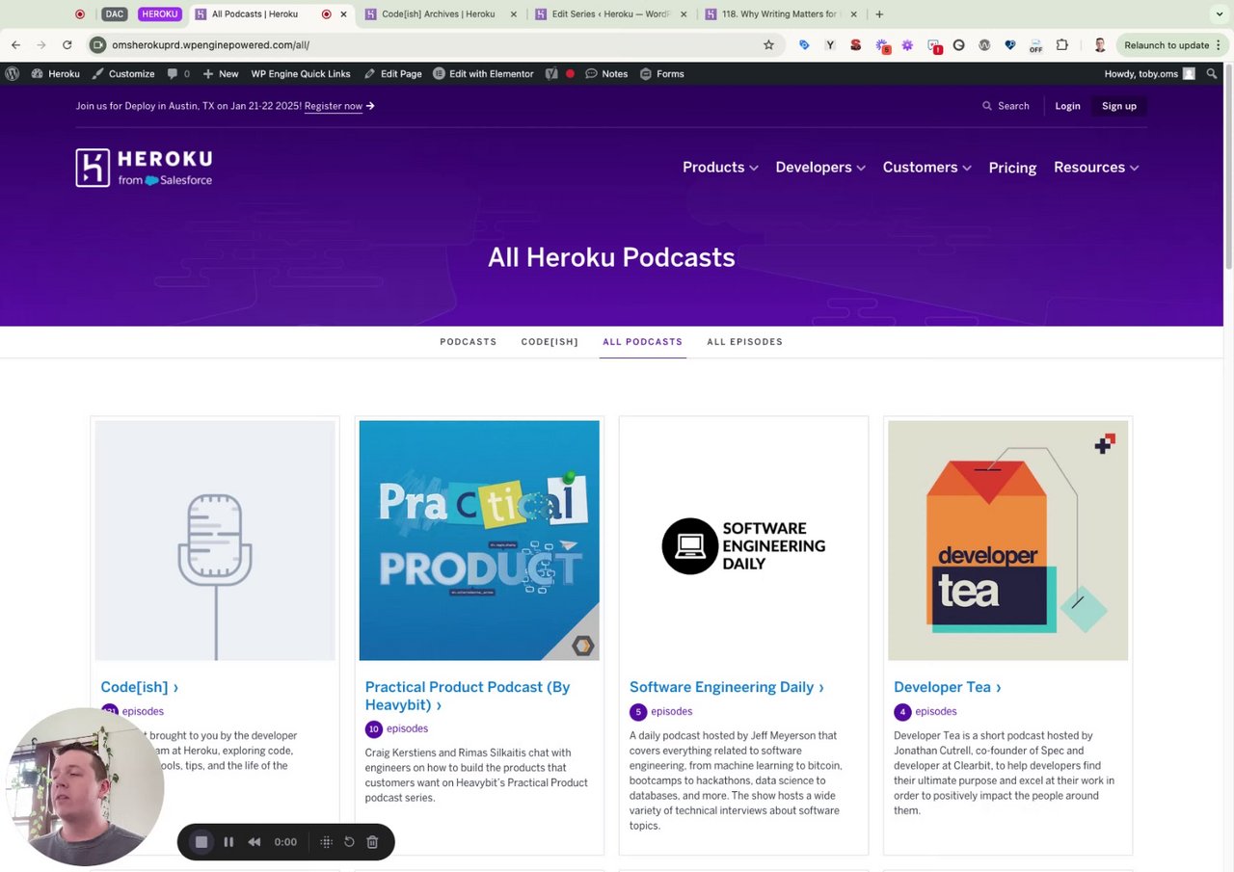The image size is (1234, 872).
Task: Switch to the All Episodes tab
Action: pyautogui.click(x=744, y=342)
